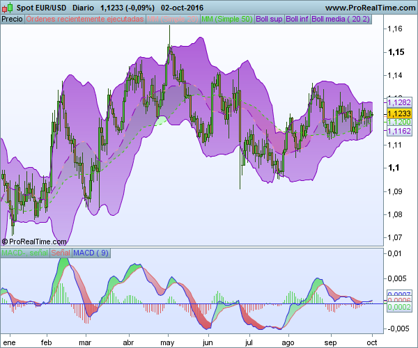Screen dimensions: 418x348
Task: Click the red Señal indicator label
Action: point(61,253)
